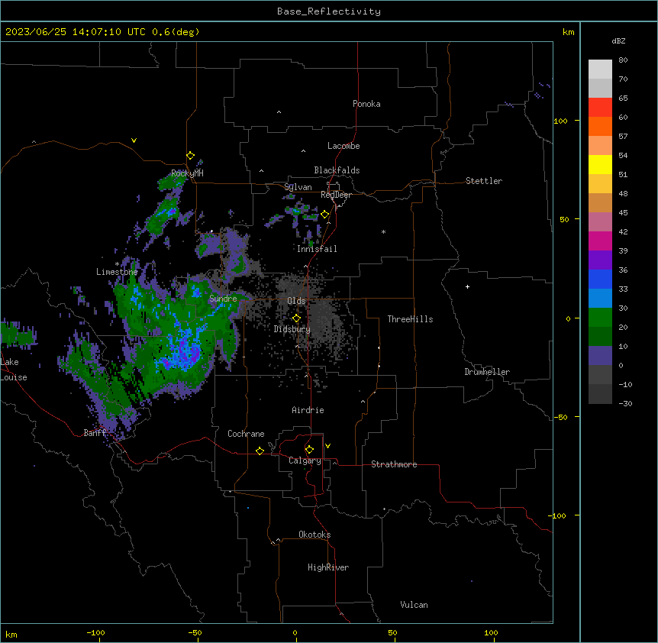Select the red 65 dBZ legend swatch
The image size is (658, 643).
tap(600, 107)
